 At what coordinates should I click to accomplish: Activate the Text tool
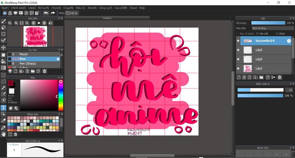coord(3,108)
